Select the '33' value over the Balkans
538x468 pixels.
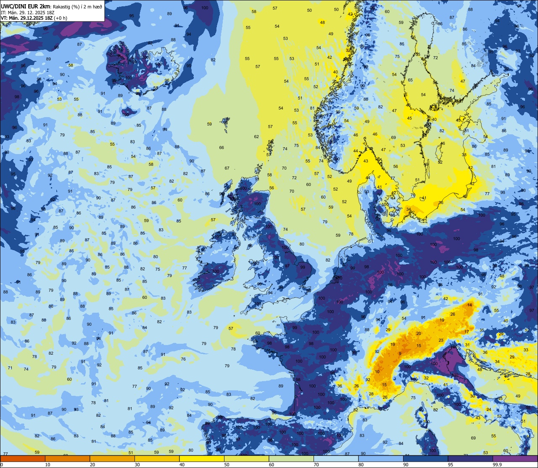(526, 350)
